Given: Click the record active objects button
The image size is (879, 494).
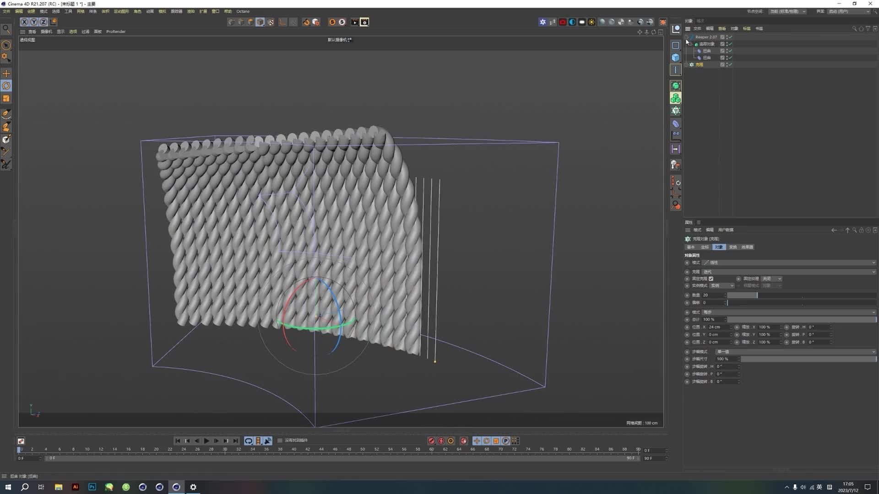Looking at the screenshot, I should pyautogui.click(x=431, y=441).
